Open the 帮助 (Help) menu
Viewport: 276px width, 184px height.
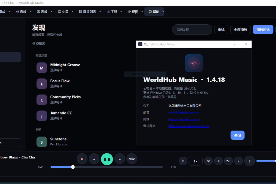pyautogui.click(x=154, y=12)
